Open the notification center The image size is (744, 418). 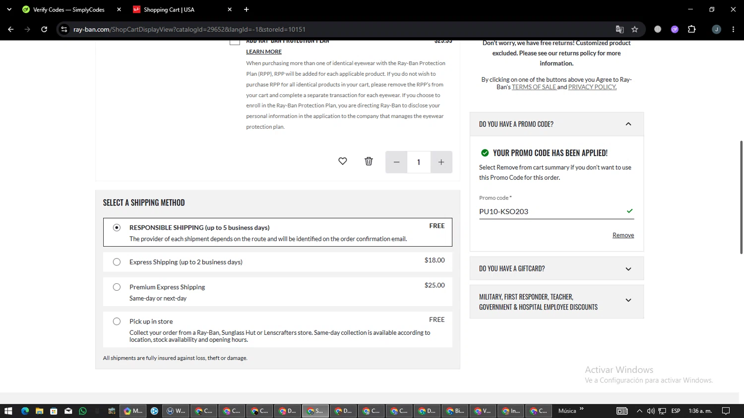click(726, 411)
